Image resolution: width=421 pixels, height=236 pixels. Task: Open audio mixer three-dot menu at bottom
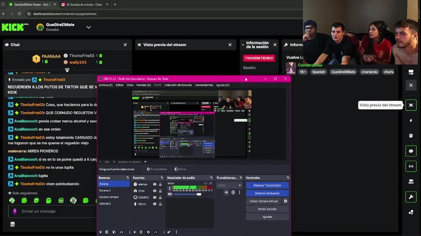point(176,232)
